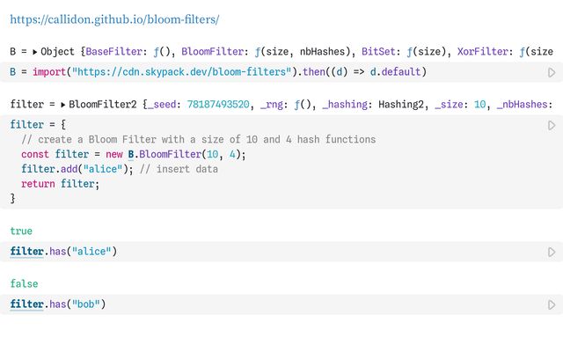Click the BaseFilter property in B output
The width and height of the screenshot is (563, 352).
114,52
